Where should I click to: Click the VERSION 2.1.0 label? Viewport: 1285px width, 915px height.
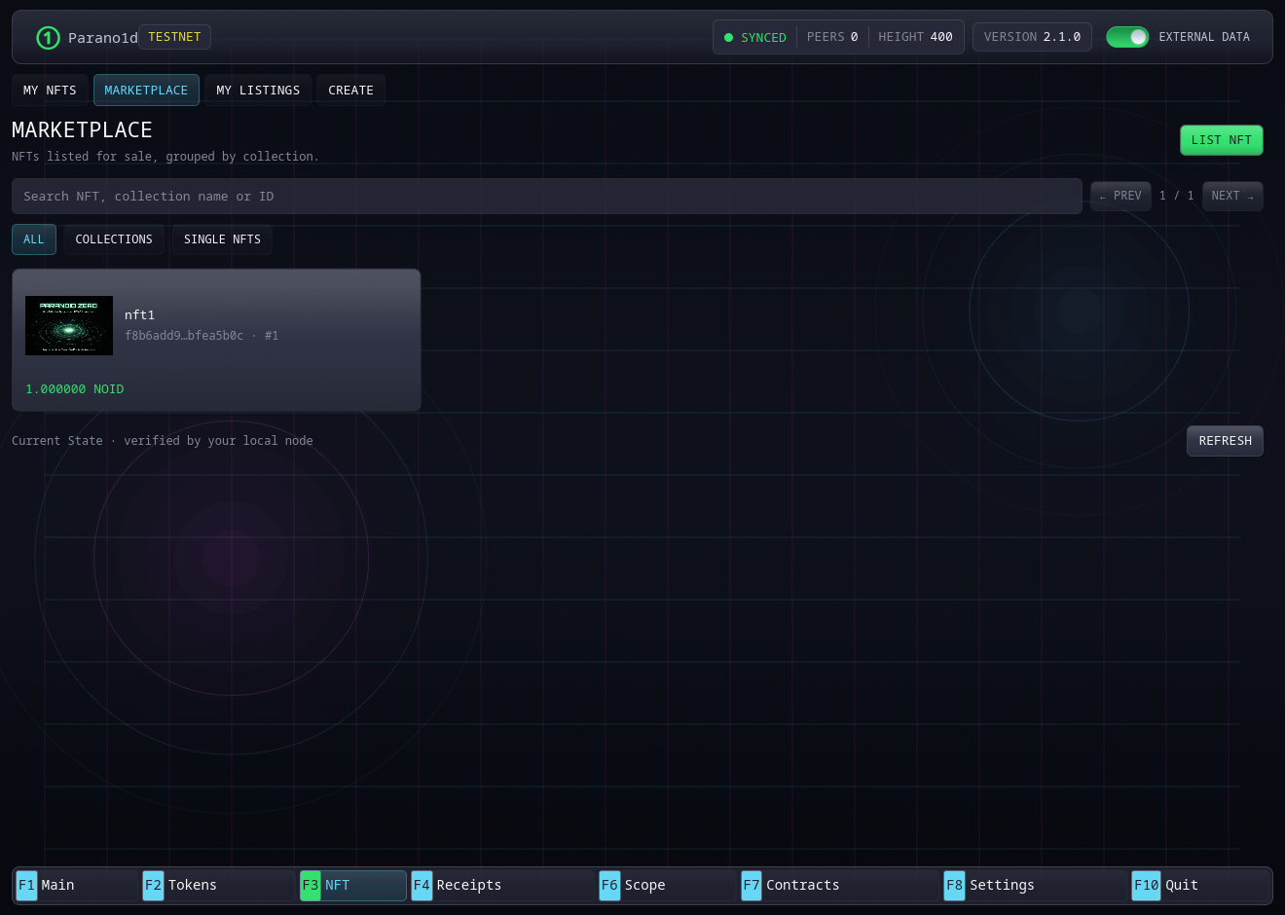pos(1032,37)
